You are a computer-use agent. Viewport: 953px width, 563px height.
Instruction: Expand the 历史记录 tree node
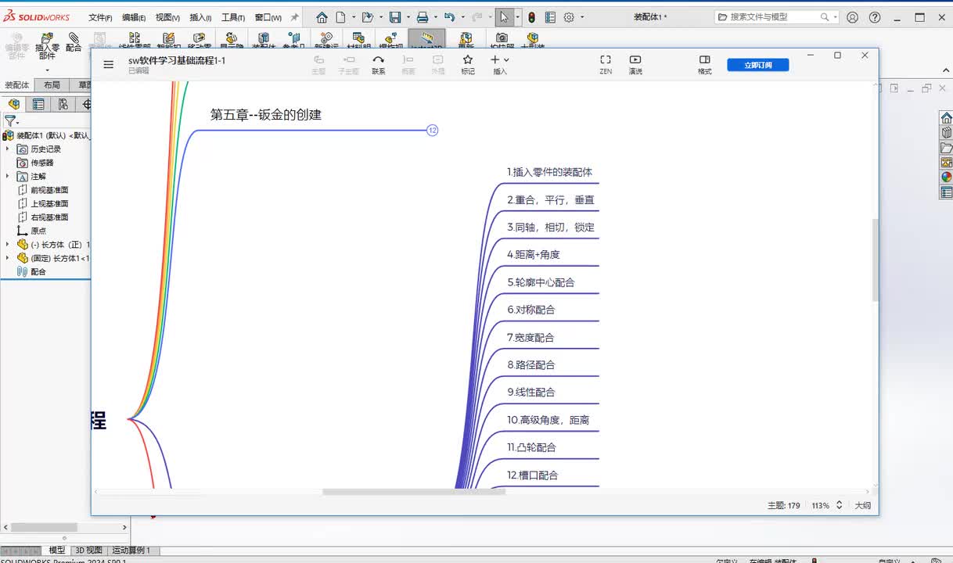pyautogui.click(x=7, y=149)
